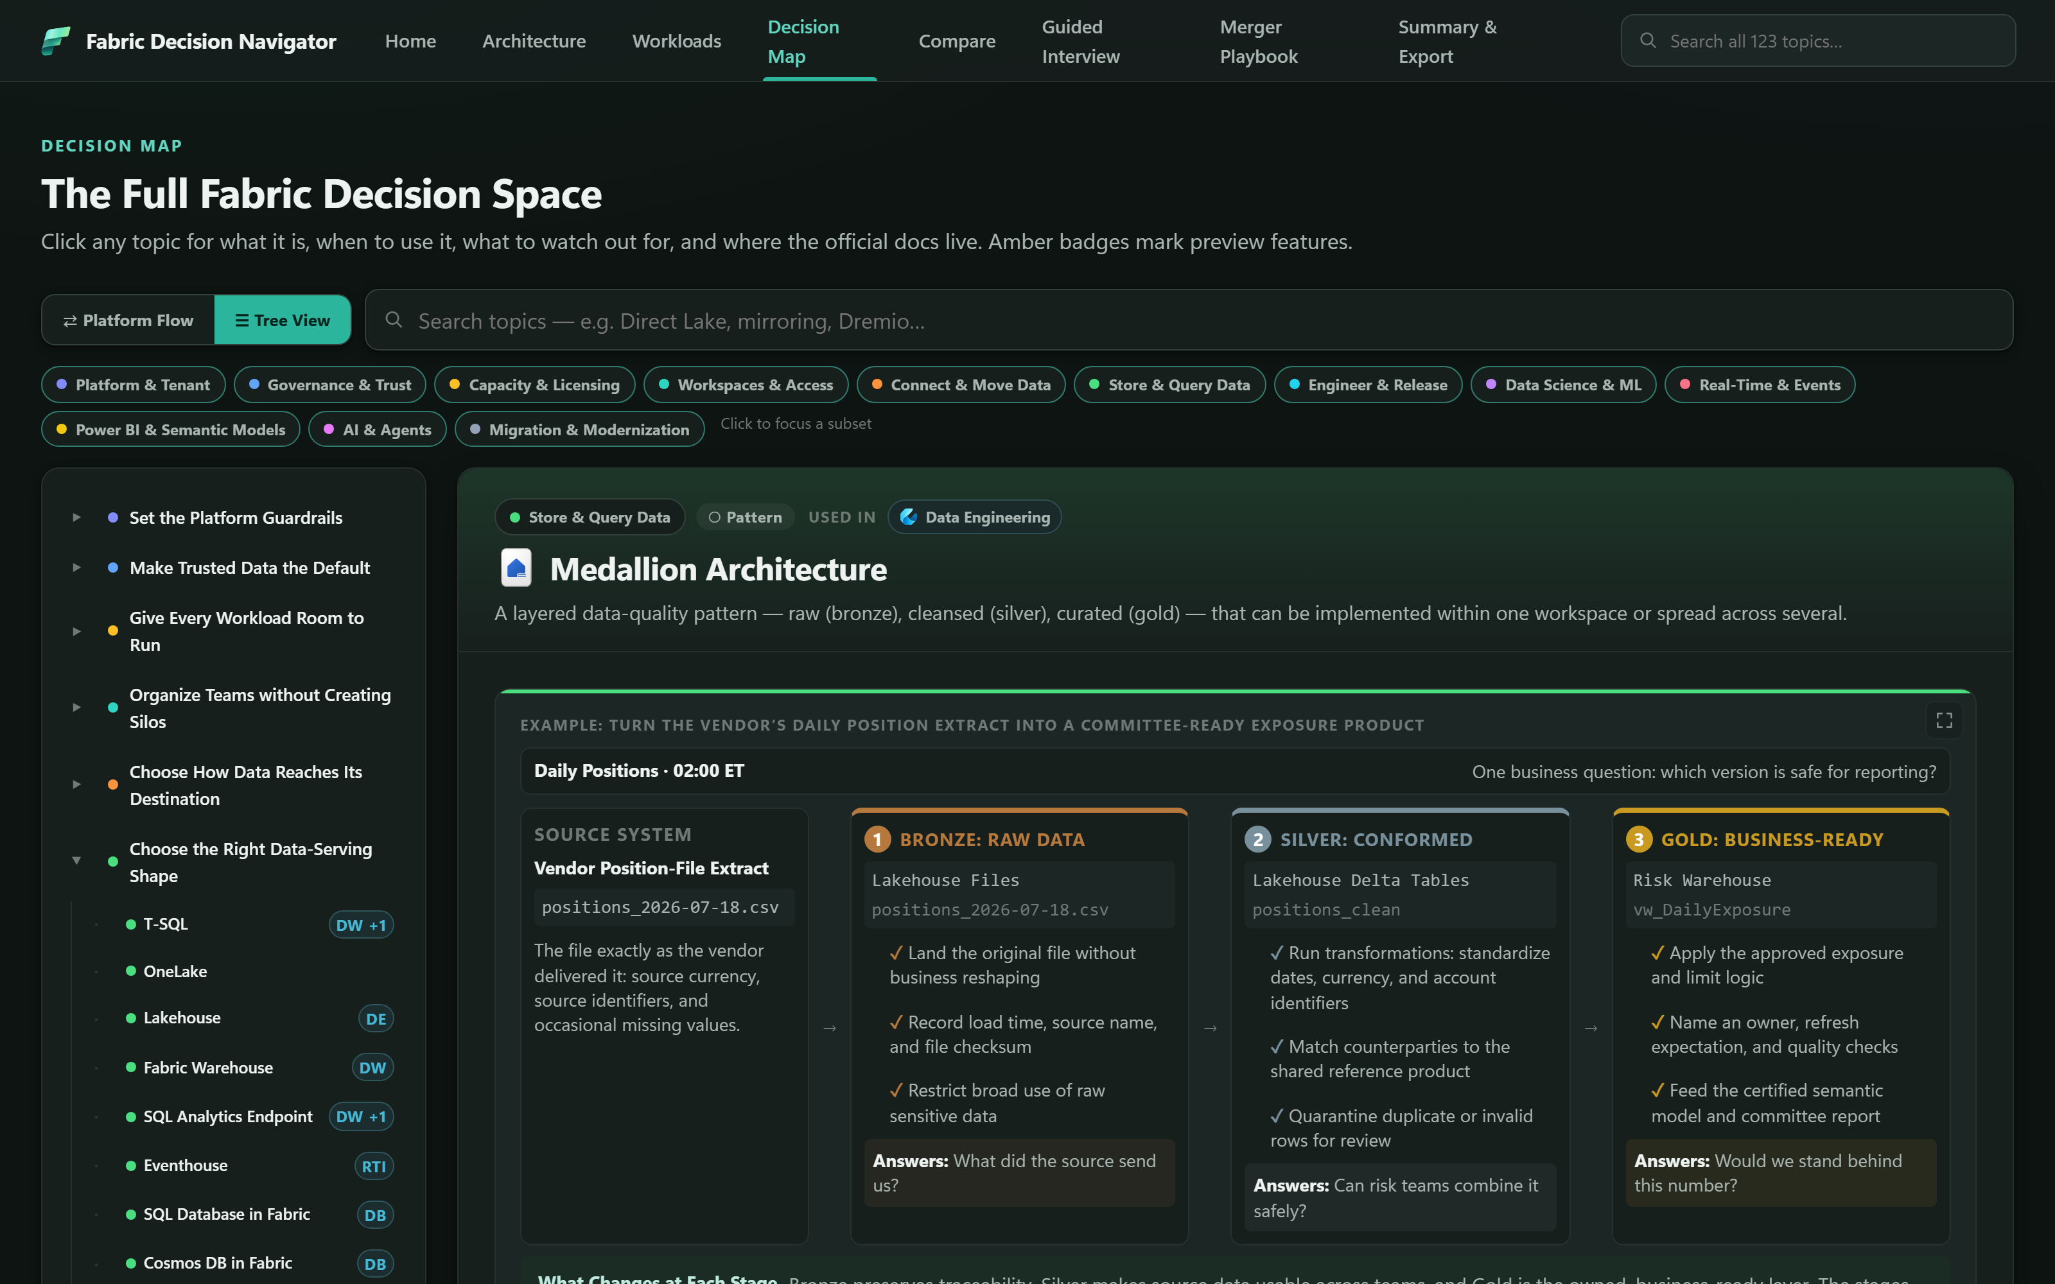Open the Data Engineering workload chip
Viewport: 2055px width, 1284px height.
[x=974, y=517]
